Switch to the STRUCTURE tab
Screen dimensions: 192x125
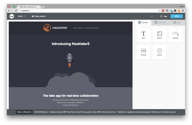(x=160, y=22)
